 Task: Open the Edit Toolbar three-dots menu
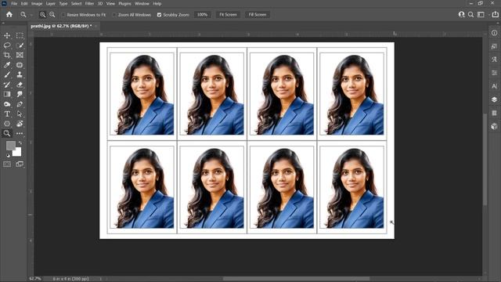(20, 133)
